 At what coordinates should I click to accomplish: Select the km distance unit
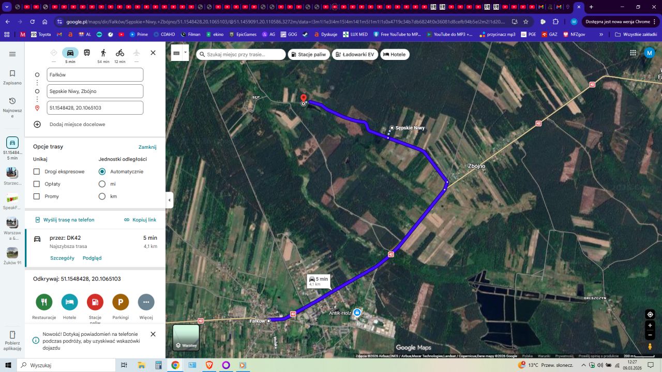pyautogui.click(x=102, y=196)
